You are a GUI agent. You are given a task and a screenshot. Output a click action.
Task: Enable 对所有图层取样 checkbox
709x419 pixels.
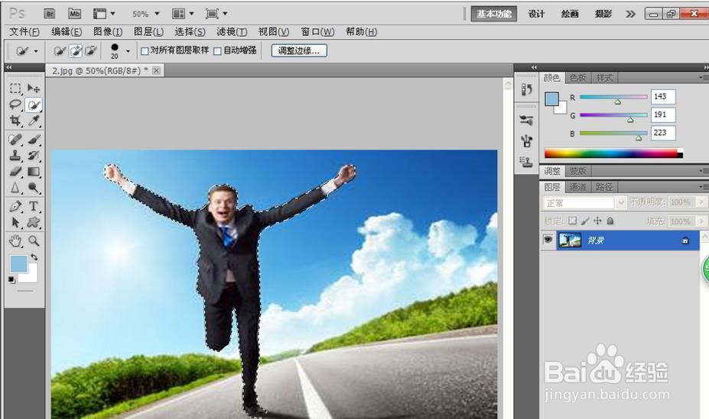(145, 51)
